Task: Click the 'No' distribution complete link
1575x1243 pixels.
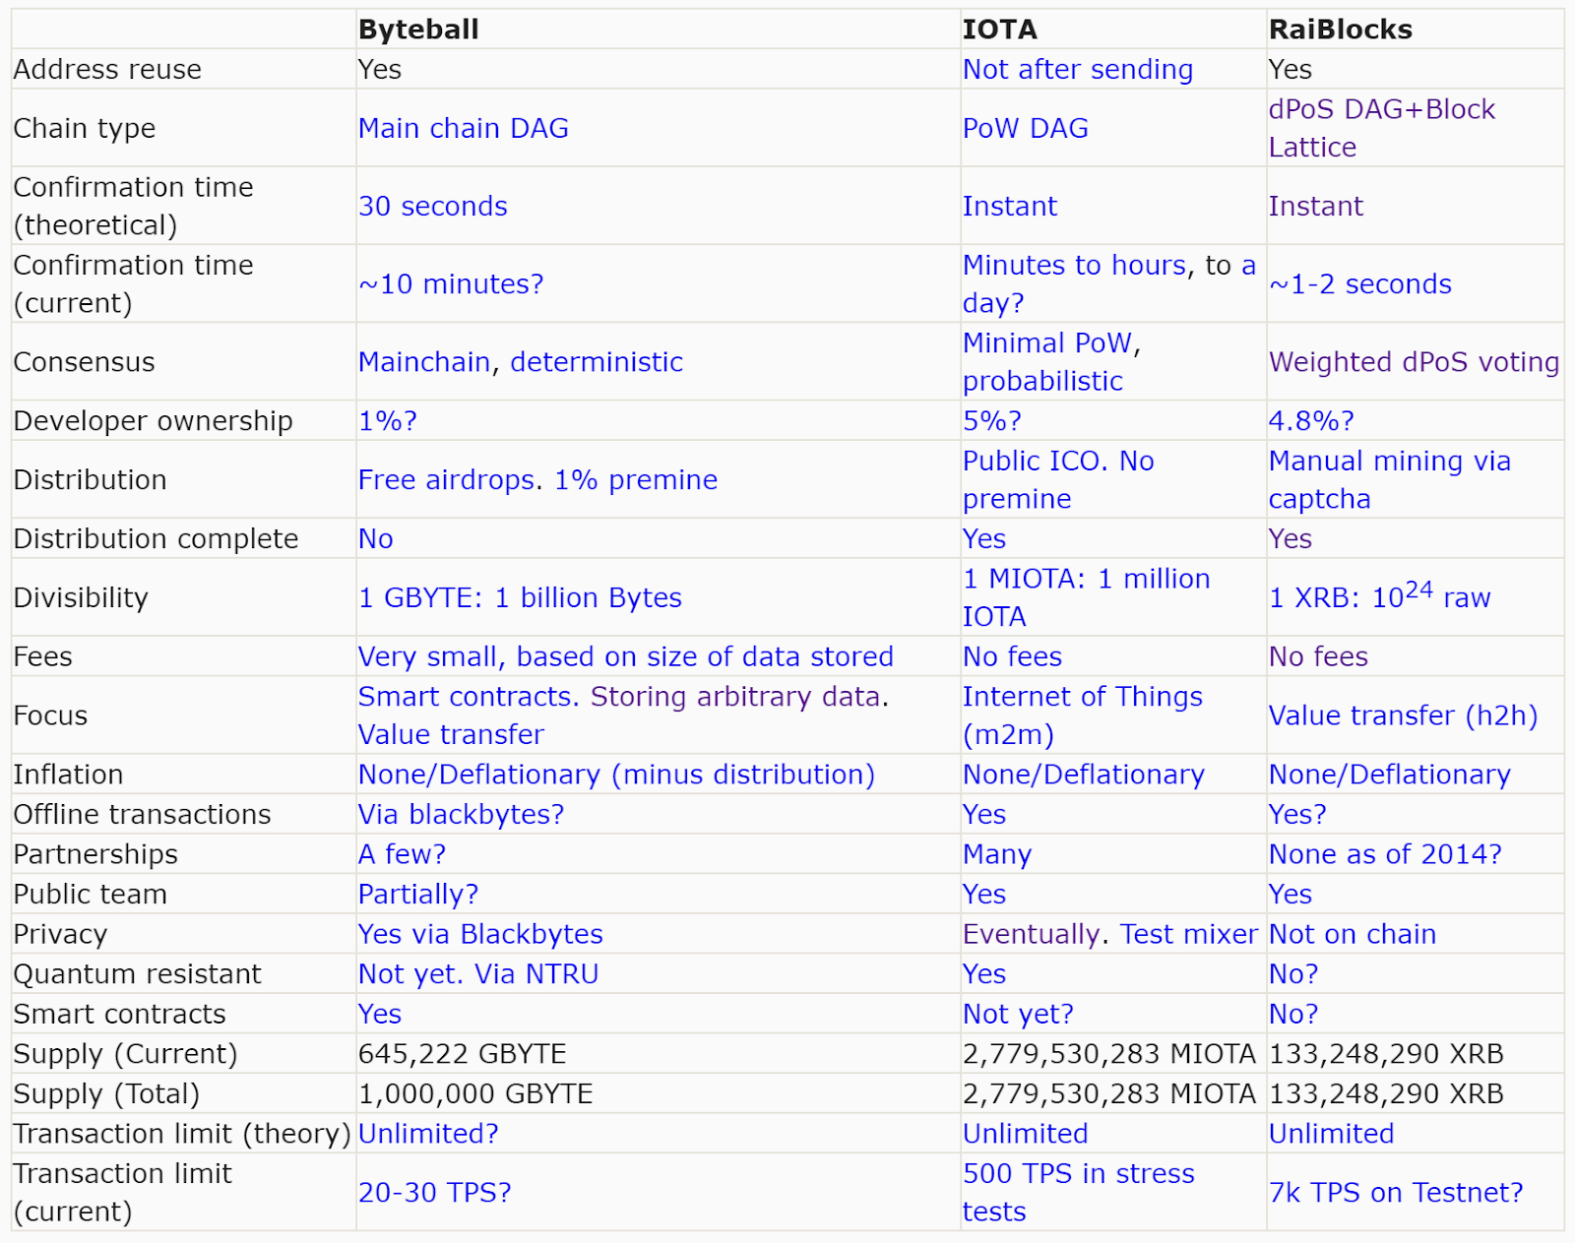Action: (x=376, y=539)
